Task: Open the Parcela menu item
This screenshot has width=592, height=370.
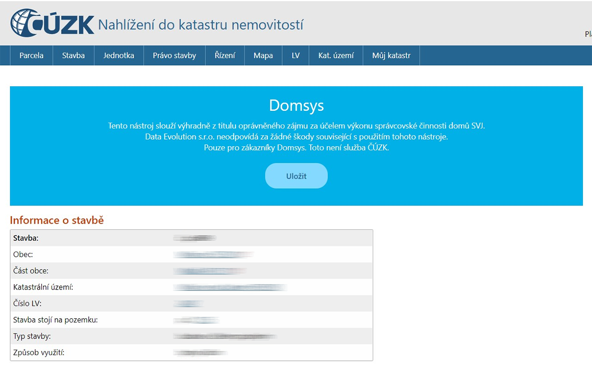Action: pyautogui.click(x=31, y=55)
